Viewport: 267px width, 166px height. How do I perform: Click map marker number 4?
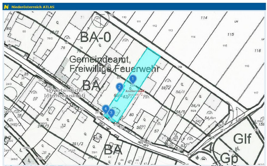pyautogui.click(x=106, y=108)
